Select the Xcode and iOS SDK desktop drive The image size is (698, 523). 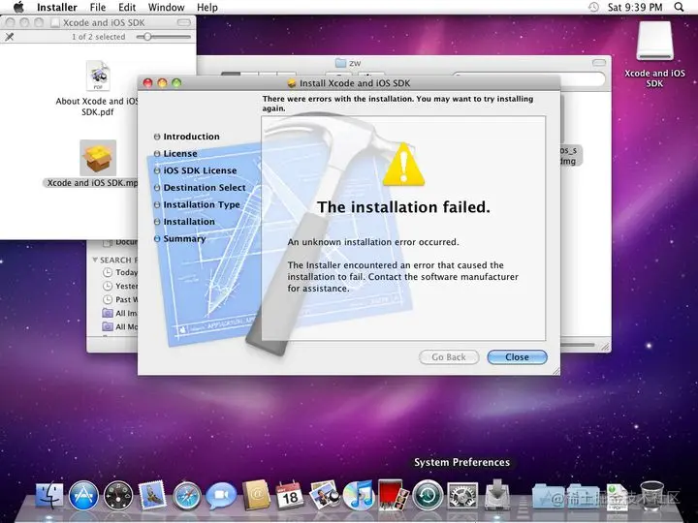654,41
